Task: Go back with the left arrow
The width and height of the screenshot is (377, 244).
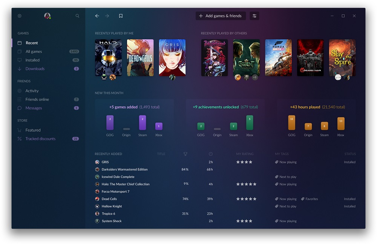Action: coord(97,16)
